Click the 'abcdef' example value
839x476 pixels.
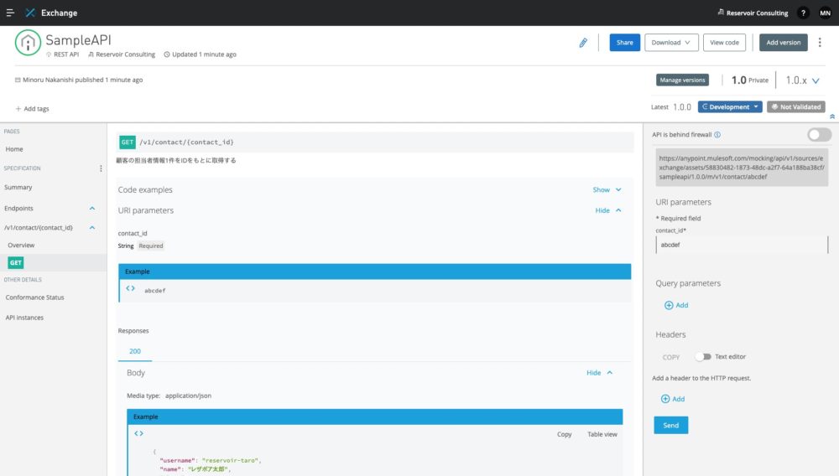pos(155,291)
